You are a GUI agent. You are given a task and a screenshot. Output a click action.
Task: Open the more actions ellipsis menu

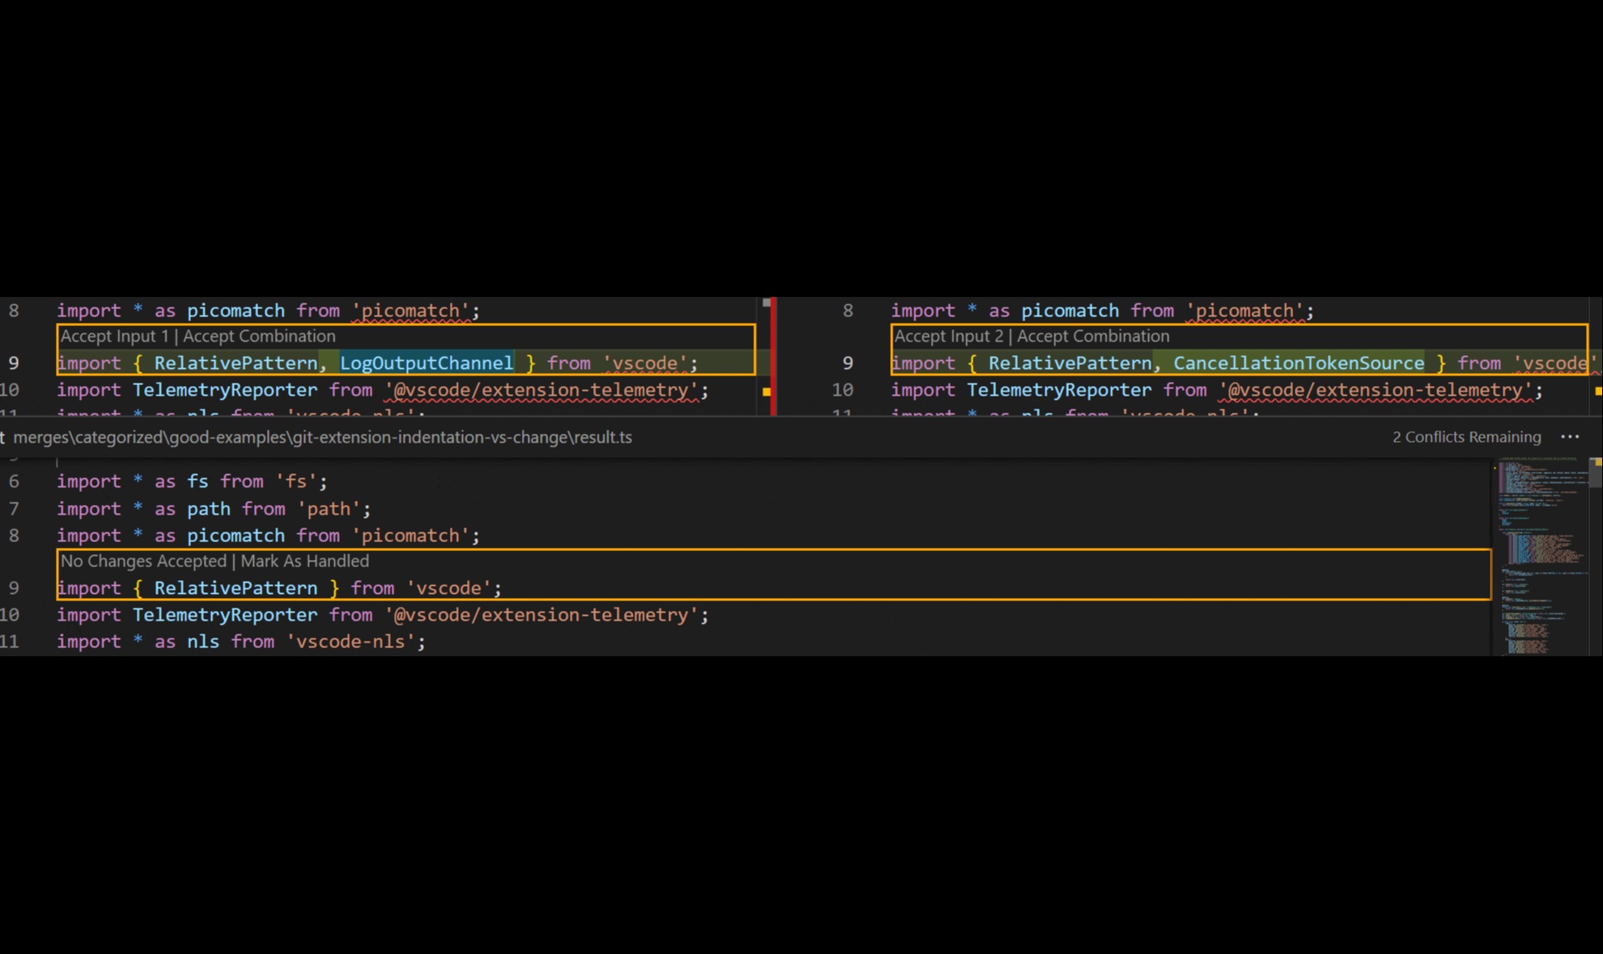[1570, 437]
